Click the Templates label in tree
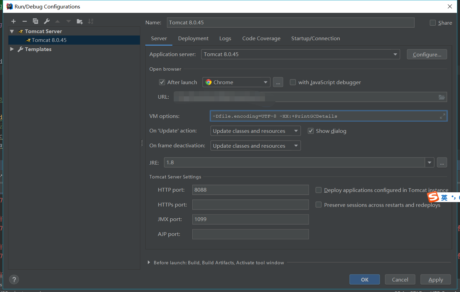Viewport: 460px width, 292px height. pyautogui.click(x=38, y=49)
